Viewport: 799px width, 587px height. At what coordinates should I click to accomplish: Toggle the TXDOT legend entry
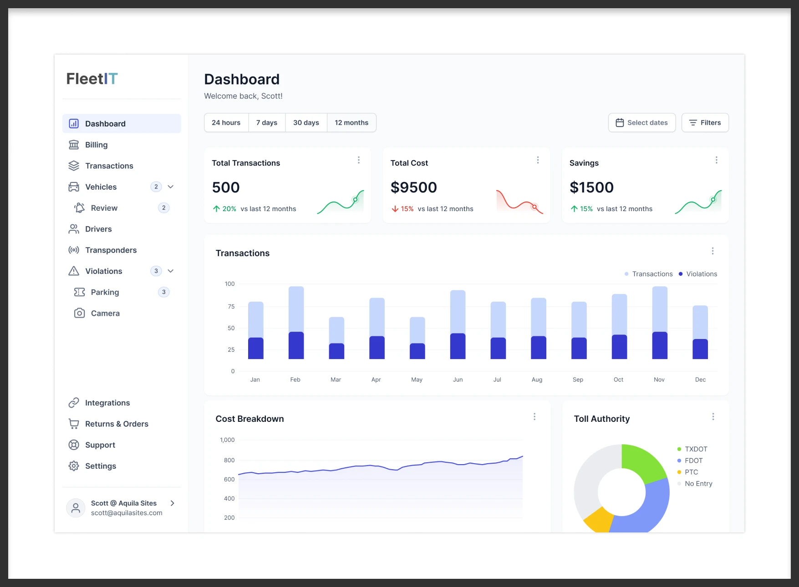[x=692, y=449]
